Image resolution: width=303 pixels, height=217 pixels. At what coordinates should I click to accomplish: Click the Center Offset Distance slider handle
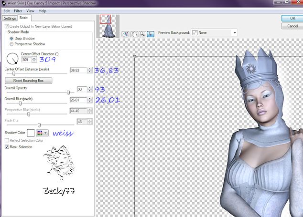pyautogui.click(x=14, y=73)
